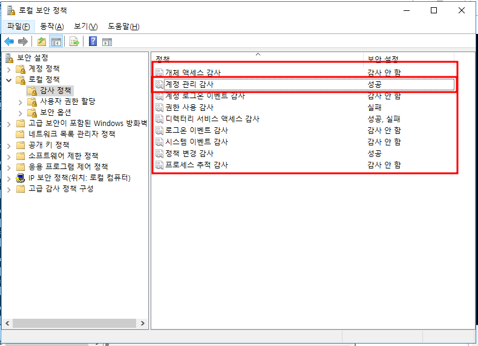Click the policy icon beside 로그온 이벤트 감사
This screenshot has width=478, height=346.
click(x=159, y=130)
